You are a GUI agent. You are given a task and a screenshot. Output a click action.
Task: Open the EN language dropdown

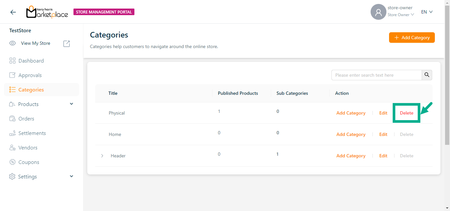click(427, 12)
